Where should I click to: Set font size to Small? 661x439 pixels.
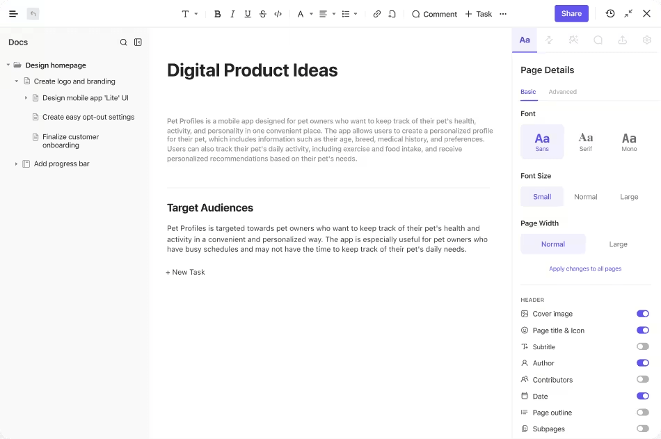point(542,196)
